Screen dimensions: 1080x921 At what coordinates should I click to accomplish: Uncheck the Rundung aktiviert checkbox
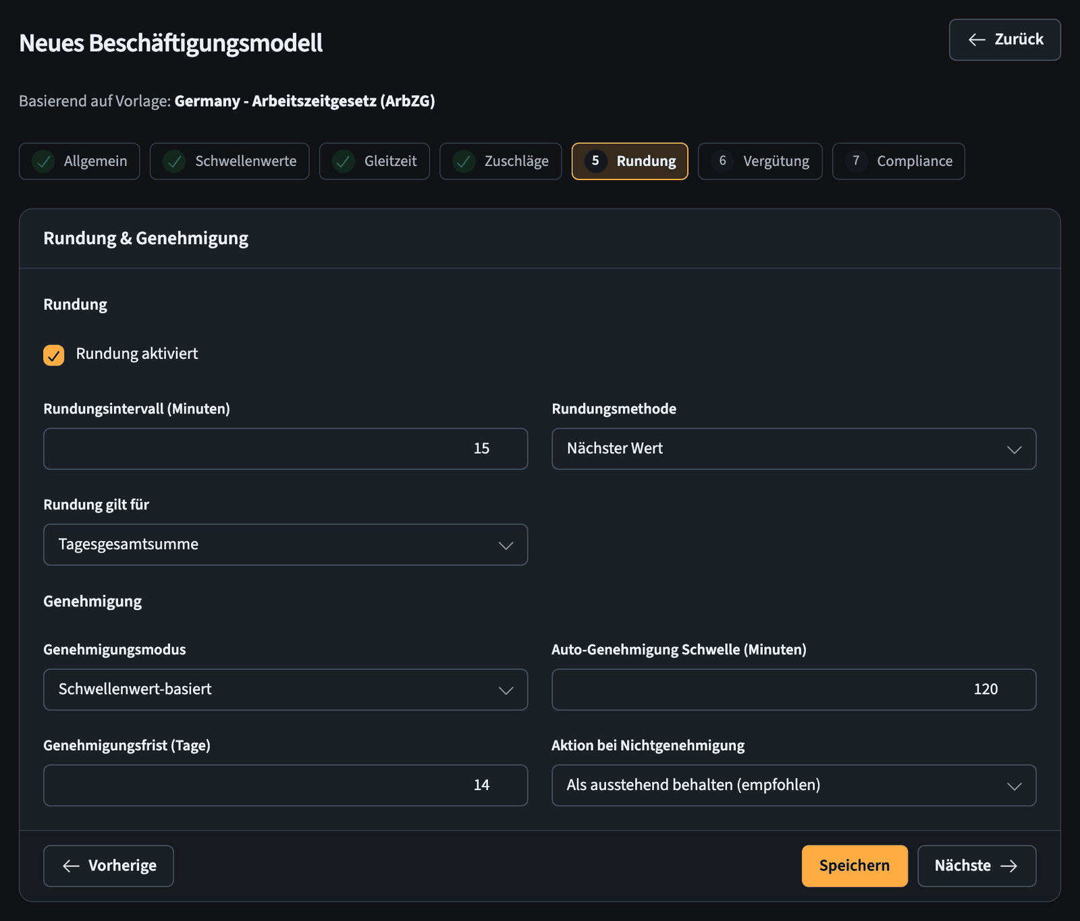point(54,355)
